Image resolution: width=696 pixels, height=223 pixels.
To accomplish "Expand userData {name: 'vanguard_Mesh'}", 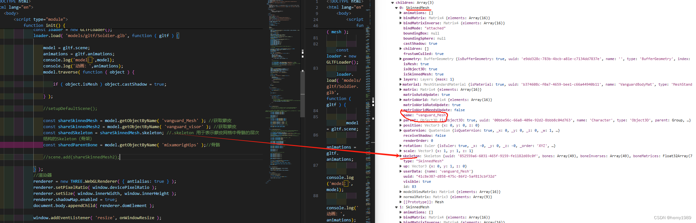I will pyautogui.click(x=401, y=171).
